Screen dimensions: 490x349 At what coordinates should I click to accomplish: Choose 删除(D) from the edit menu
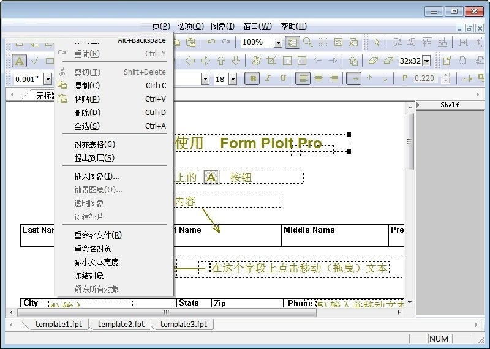[x=114, y=113]
